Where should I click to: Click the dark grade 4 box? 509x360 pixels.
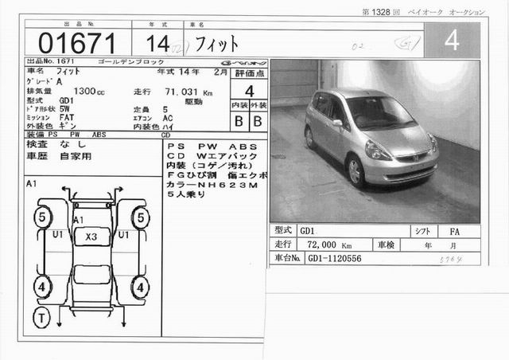[452, 39]
